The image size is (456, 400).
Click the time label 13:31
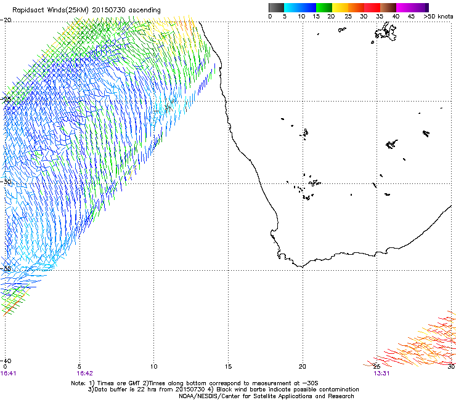(x=381, y=374)
